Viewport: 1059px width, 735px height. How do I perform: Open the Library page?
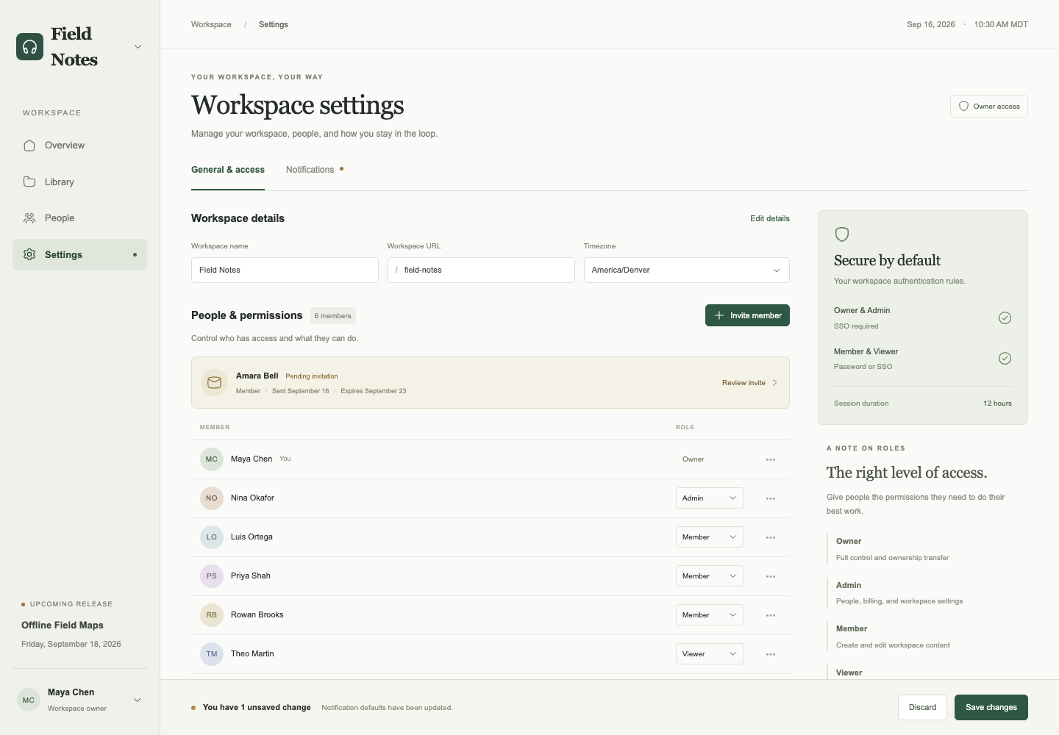pos(79,182)
